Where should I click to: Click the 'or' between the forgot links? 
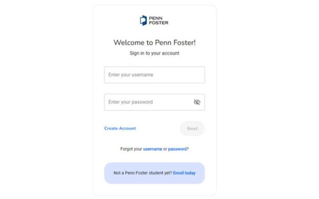pyautogui.click(x=165, y=149)
